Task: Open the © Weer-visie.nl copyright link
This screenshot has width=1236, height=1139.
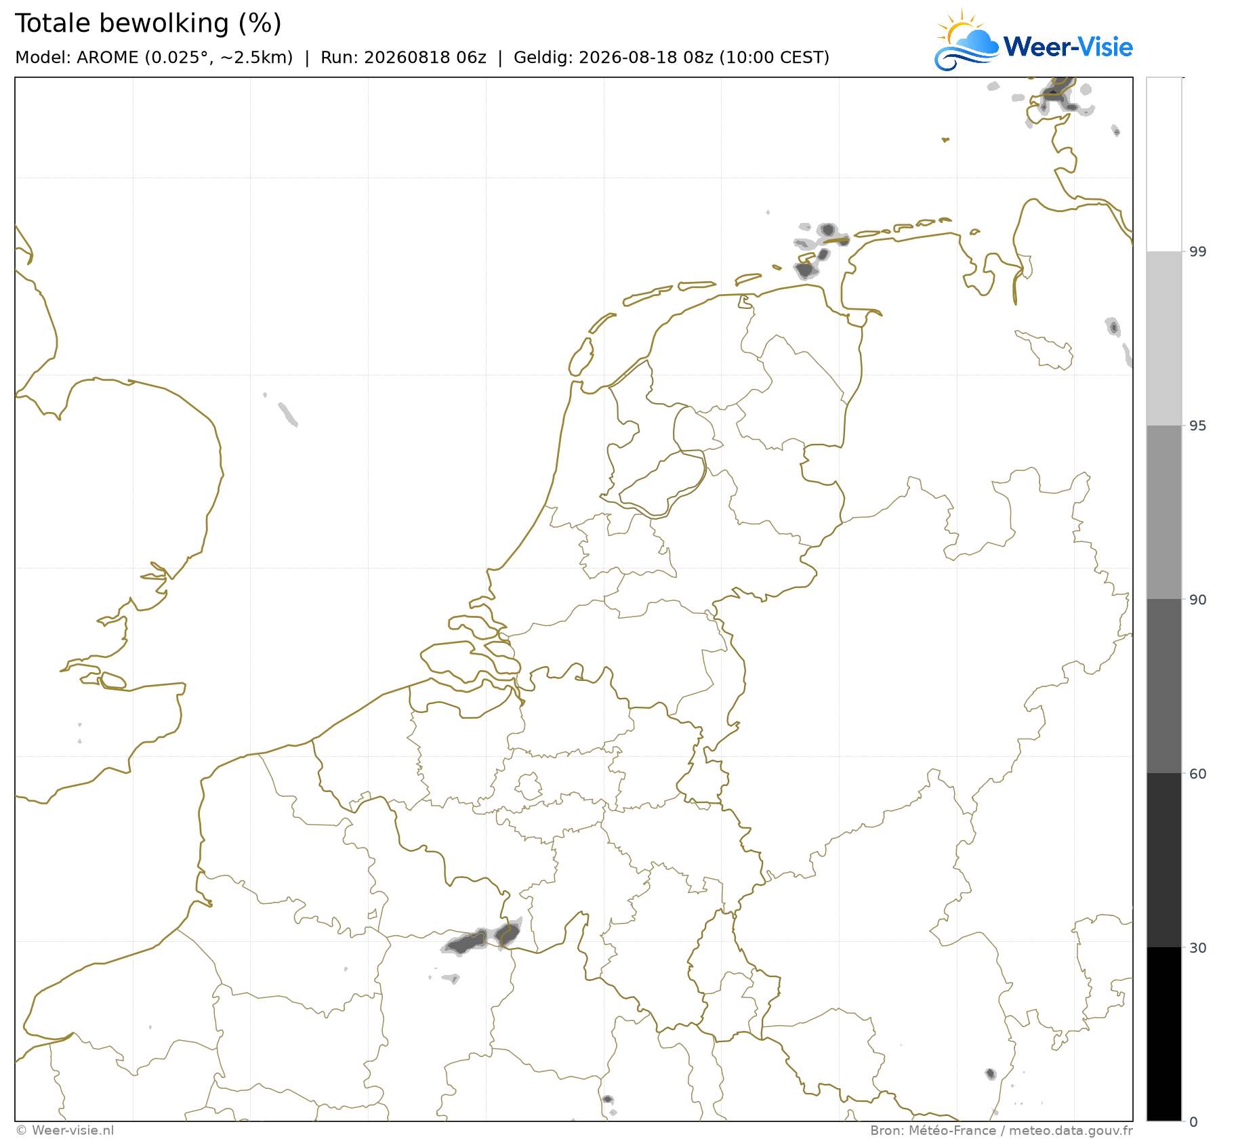Action: point(65,1130)
